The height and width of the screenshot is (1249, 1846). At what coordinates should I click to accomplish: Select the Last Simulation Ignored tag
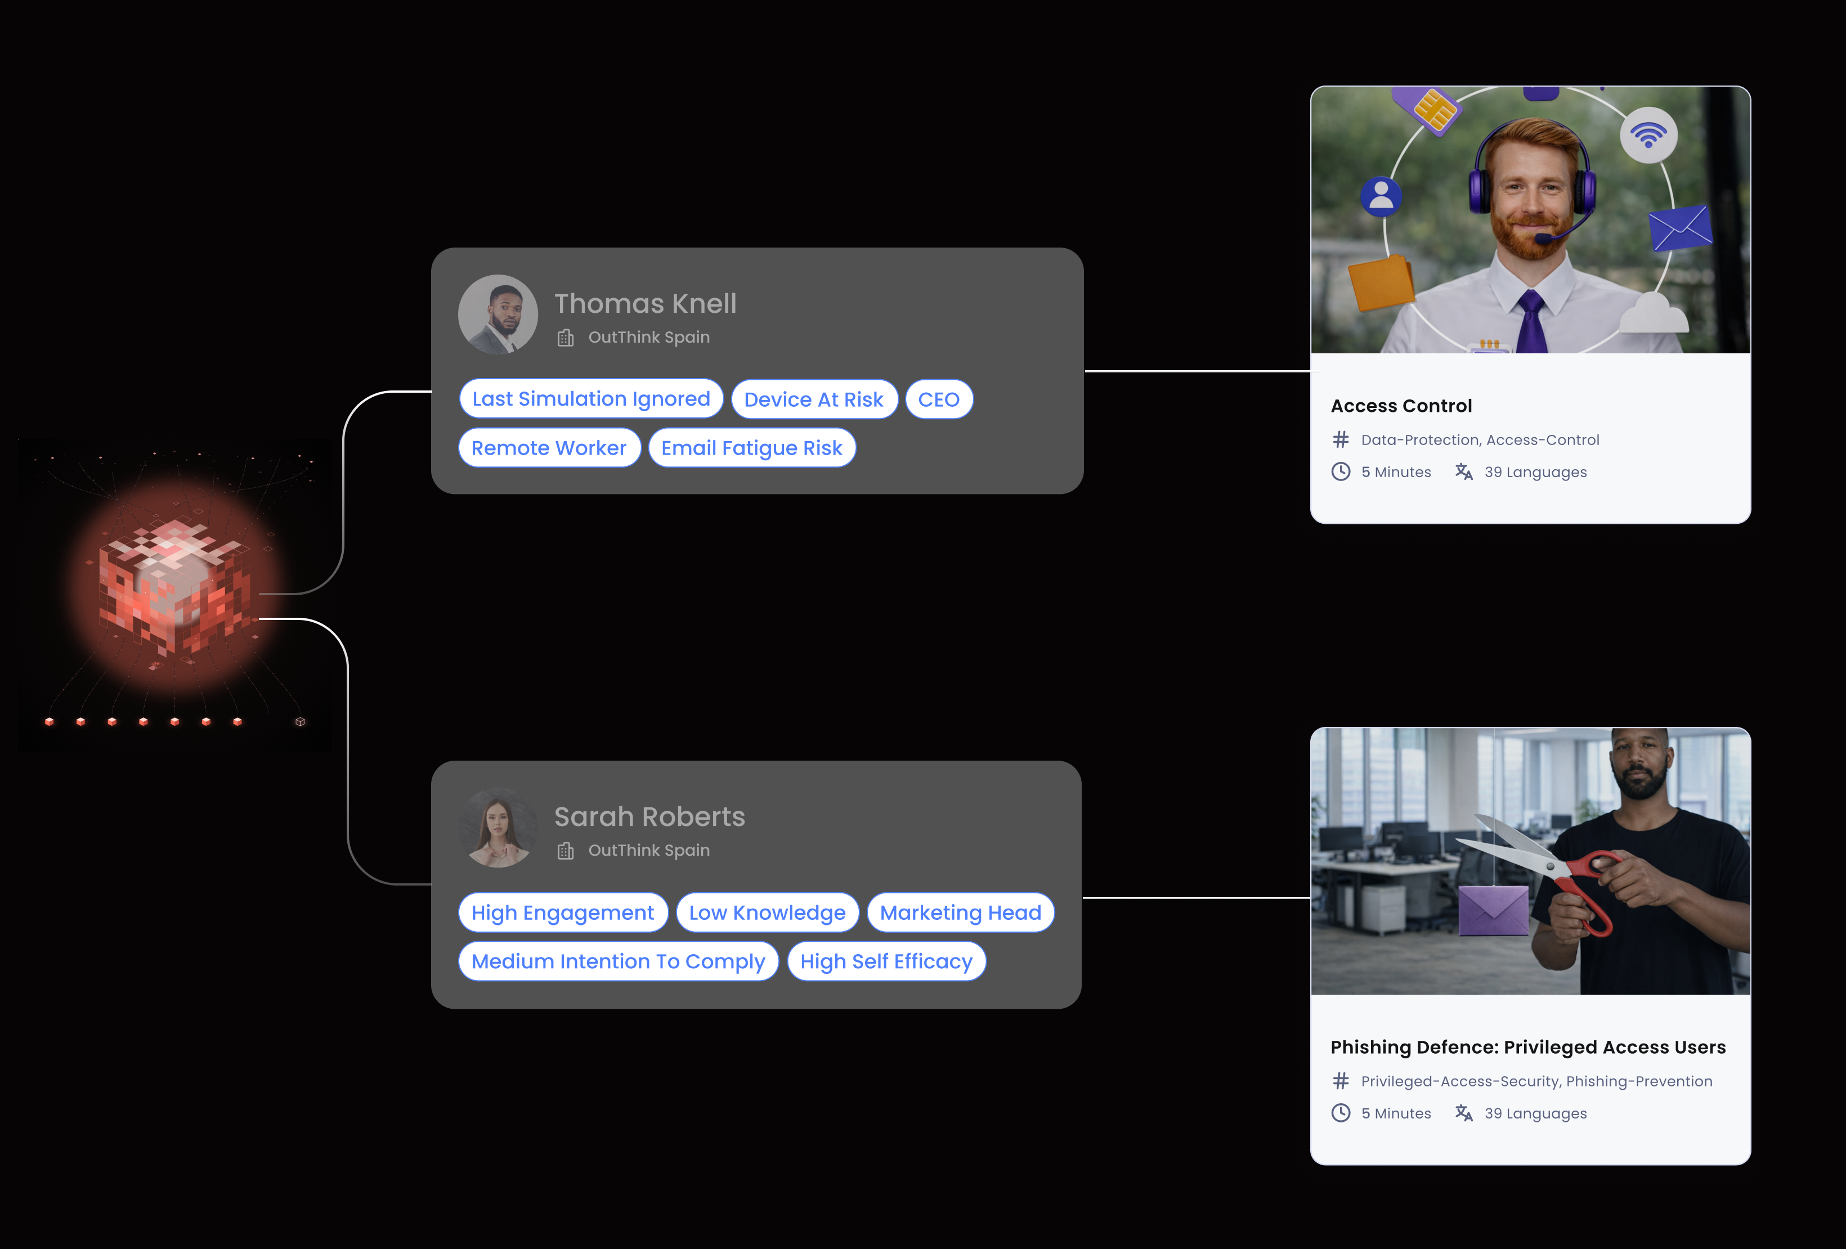tap(591, 398)
